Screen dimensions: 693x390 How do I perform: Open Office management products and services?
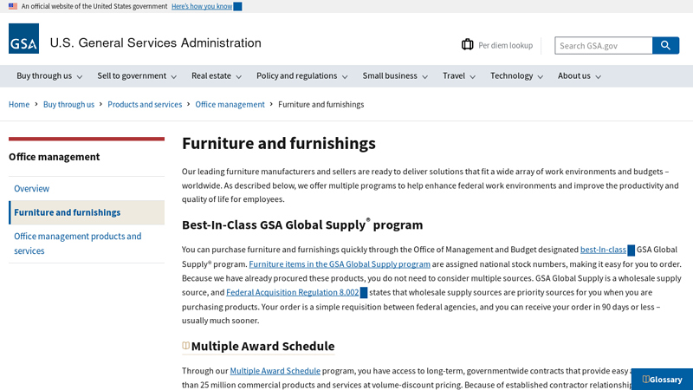coord(78,244)
